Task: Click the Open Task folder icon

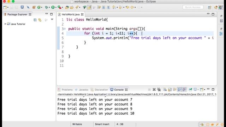Action: tap(72, 7)
